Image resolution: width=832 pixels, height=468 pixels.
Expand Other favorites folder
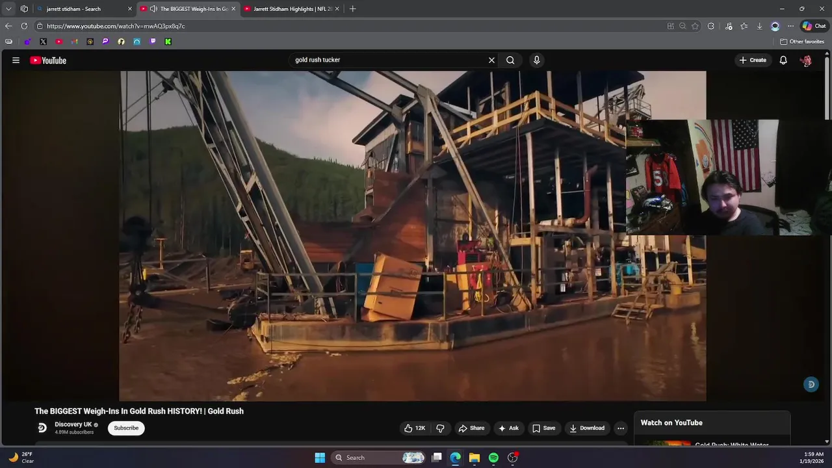[803, 42]
